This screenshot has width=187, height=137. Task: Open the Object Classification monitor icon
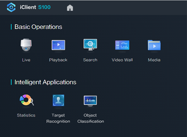click(x=90, y=100)
